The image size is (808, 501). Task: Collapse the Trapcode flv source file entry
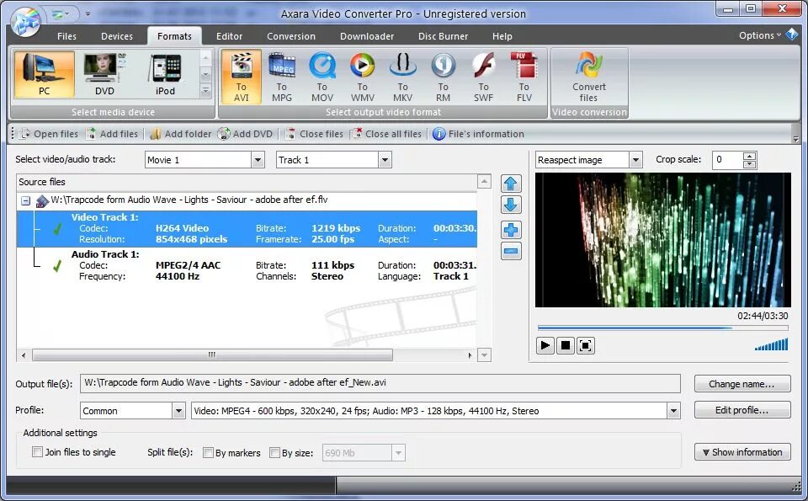24,200
